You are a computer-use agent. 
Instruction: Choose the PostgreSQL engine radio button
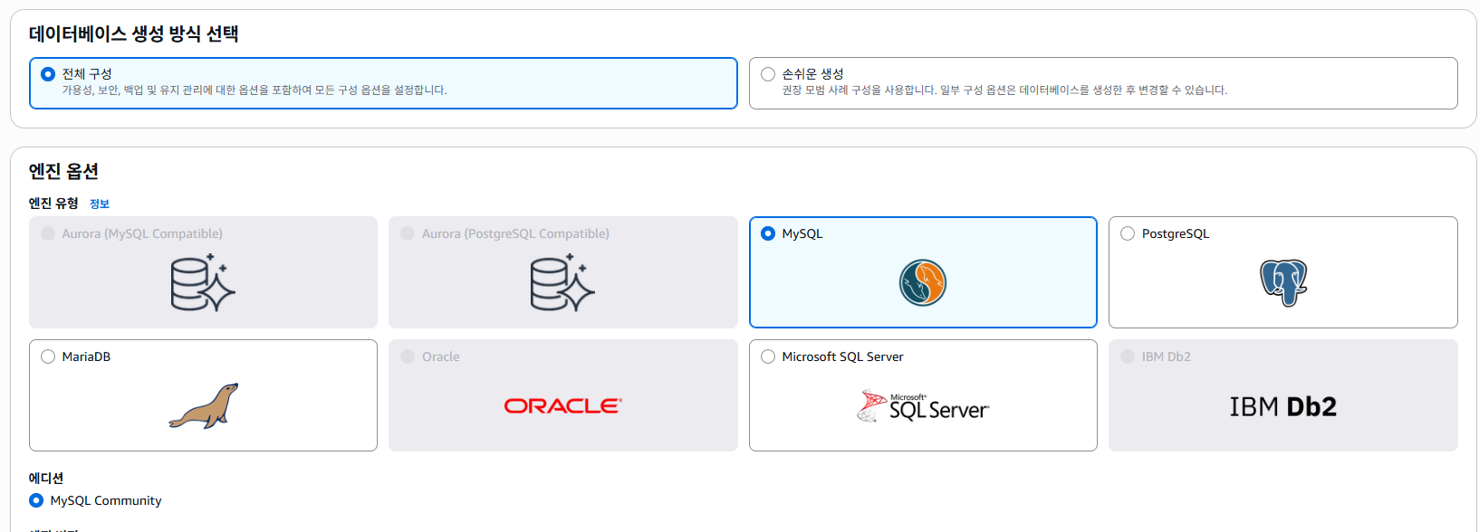pos(1128,233)
